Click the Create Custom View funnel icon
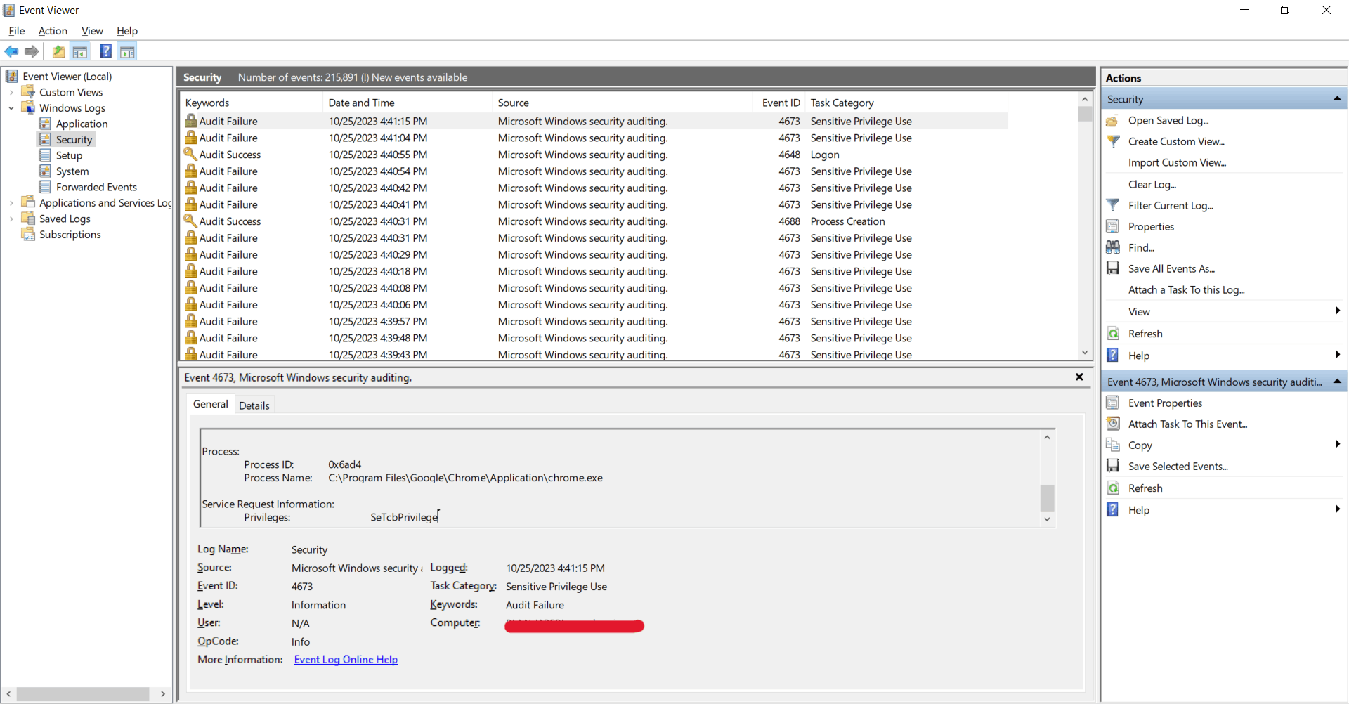This screenshot has width=1349, height=704. click(1113, 141)
